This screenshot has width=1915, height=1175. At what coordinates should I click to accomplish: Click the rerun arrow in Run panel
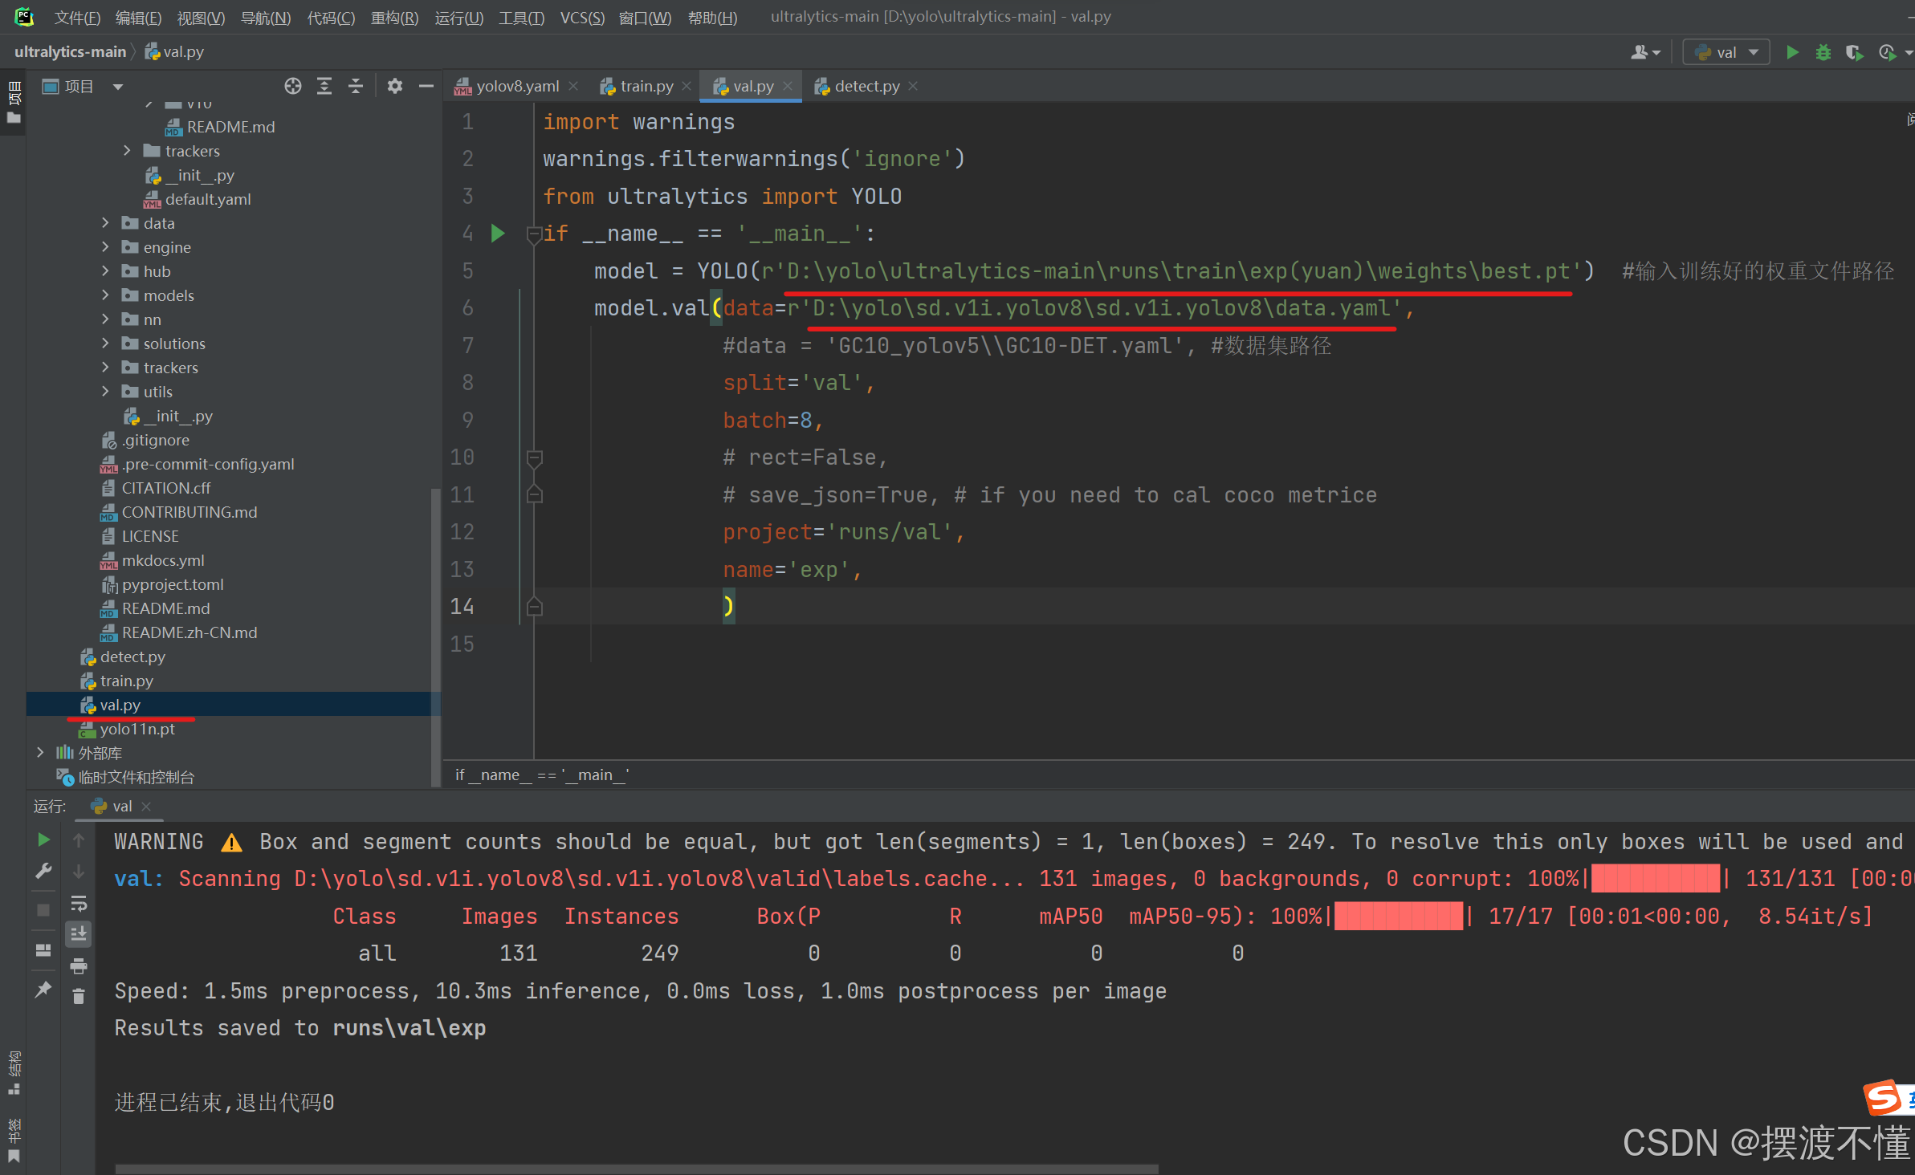coord(44,840)
